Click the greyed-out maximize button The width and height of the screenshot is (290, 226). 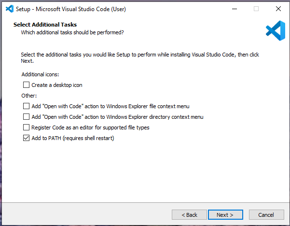[256, 9]
